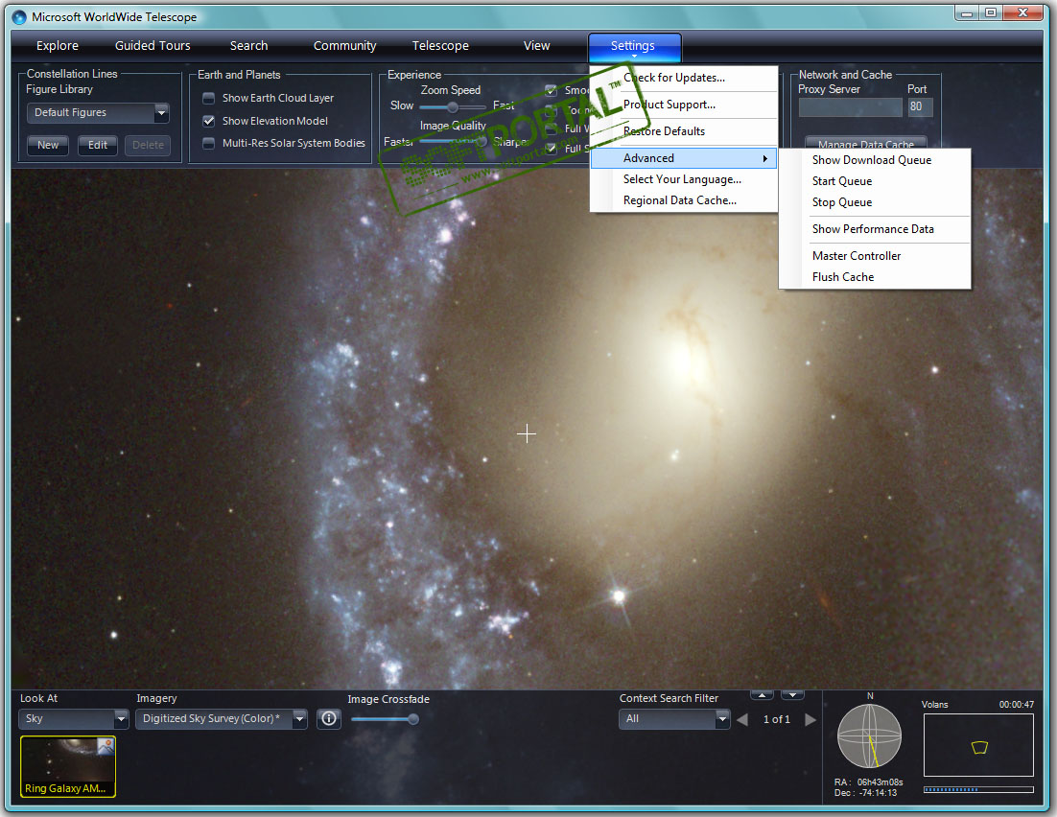Click the Proxy Server input field
The width and height of the screenshot is (1057, 817).
(x=850, y=106)
